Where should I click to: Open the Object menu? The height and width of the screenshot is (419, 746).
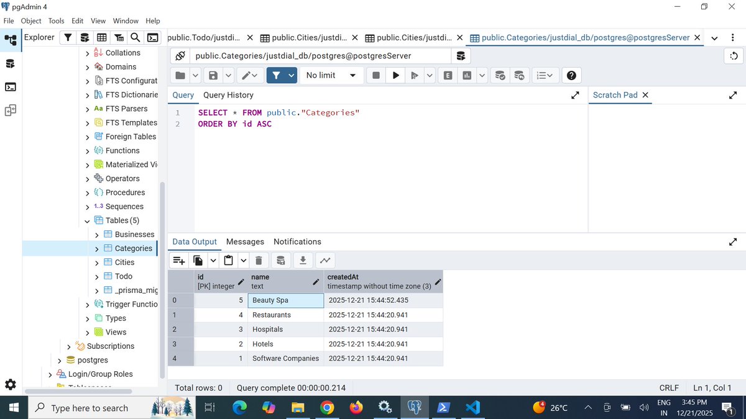pyautogui.click(x=31, y=20)
